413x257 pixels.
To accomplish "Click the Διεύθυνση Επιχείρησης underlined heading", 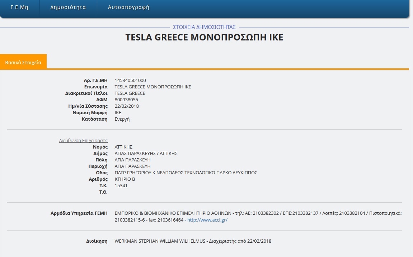I will point(83,141).
